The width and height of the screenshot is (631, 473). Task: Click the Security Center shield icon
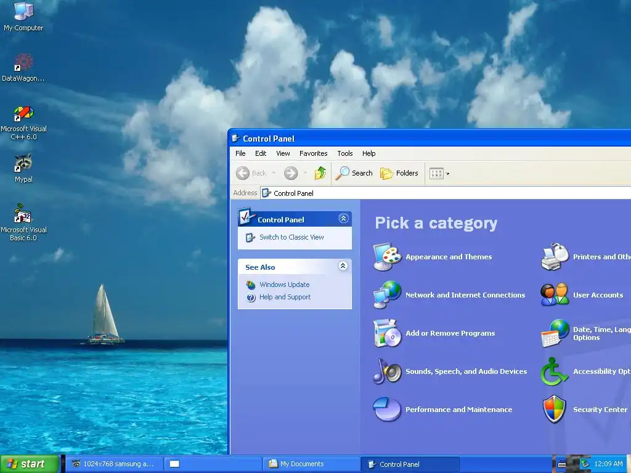(x=555, y=410)
